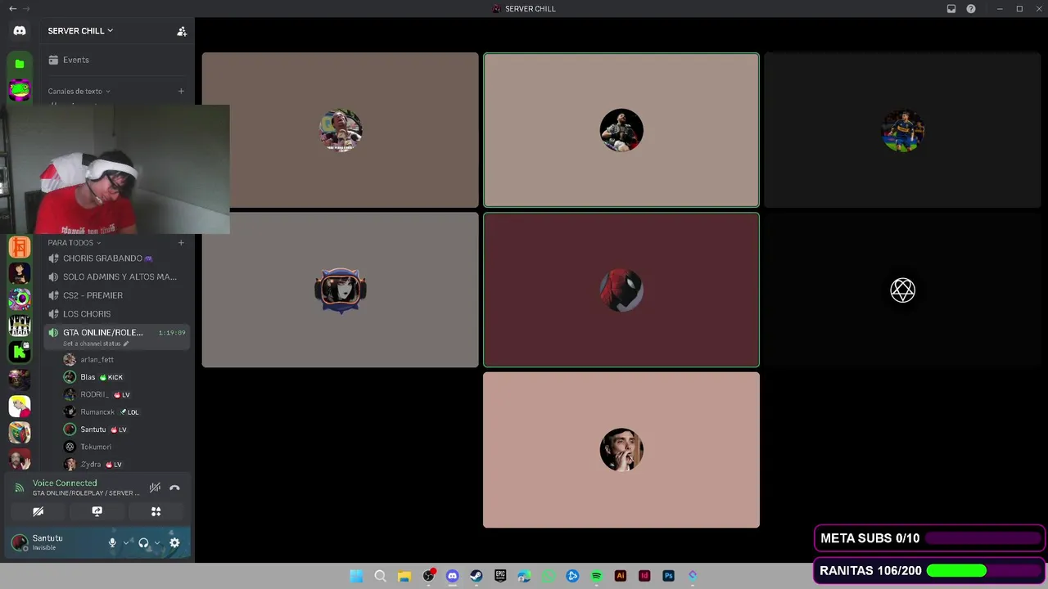This screenshot has width=1048, height=589.
Task: Toggle noise suppression icon
Action: pyautogui.click(x=155, y=488)
